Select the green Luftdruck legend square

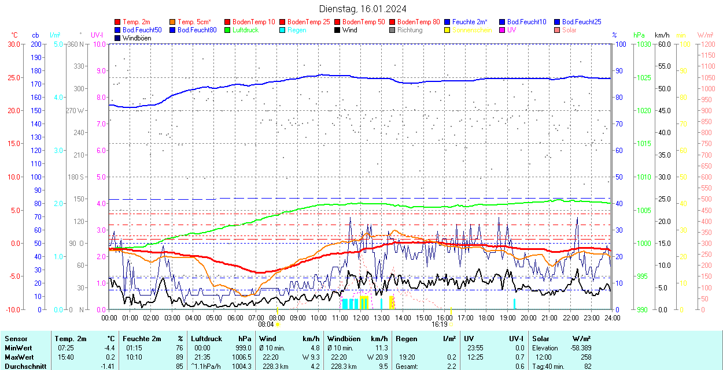(228, 30)
